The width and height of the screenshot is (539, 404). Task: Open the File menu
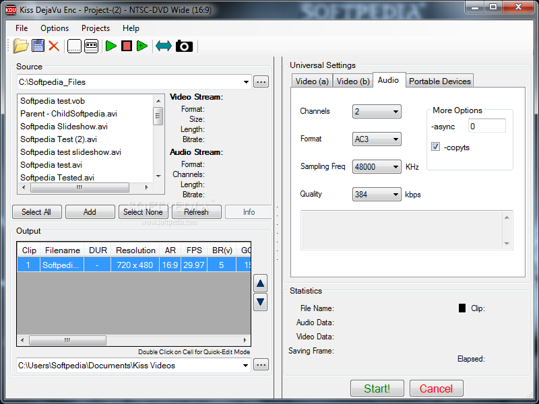[x=22, y=28]
